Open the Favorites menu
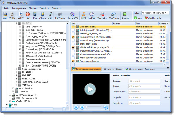 tap(44, 8)
